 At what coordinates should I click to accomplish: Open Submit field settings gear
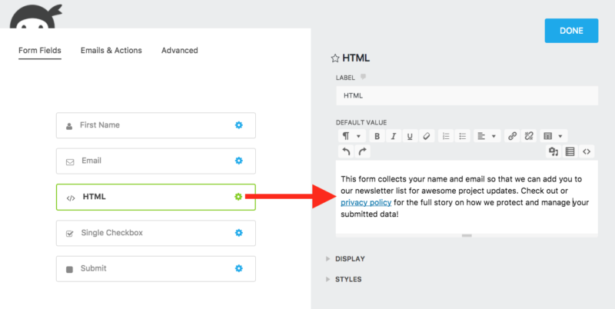point(238,268)
